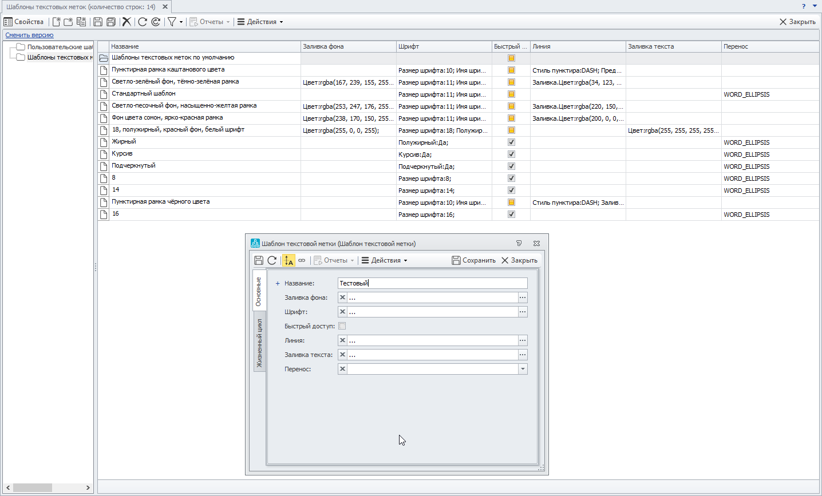Click the Название text input field

(432, 283)
